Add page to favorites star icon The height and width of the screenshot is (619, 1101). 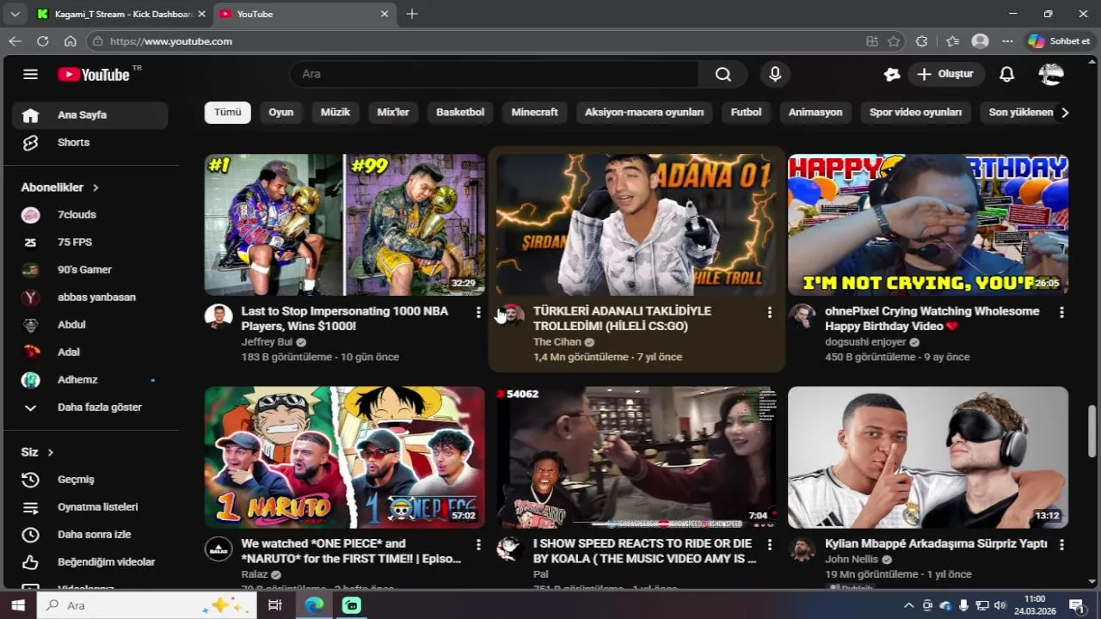coord(894,40)
